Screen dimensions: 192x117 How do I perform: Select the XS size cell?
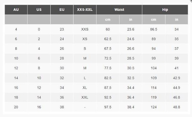pos(85,39)
